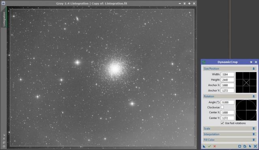The image size is (259, 150).
Task: Click the square preview icon in DynamicCrop bottom bar
Action: click(240, 146)
